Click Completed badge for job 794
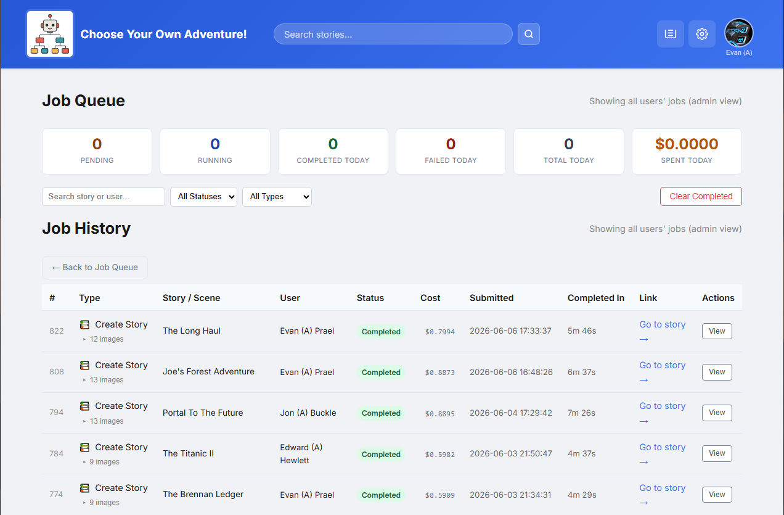784x515 pixels. coord(381,413)
